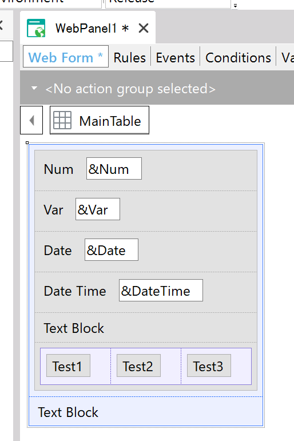Screen dimensions: 294x441
Task: Switch to the Rules tab
Action: tap(129, 58)
